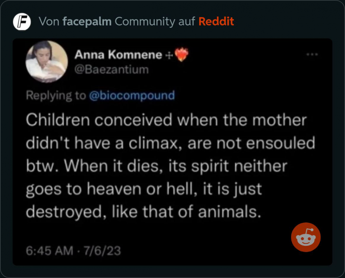Click the facepalm community F logo

22,21
